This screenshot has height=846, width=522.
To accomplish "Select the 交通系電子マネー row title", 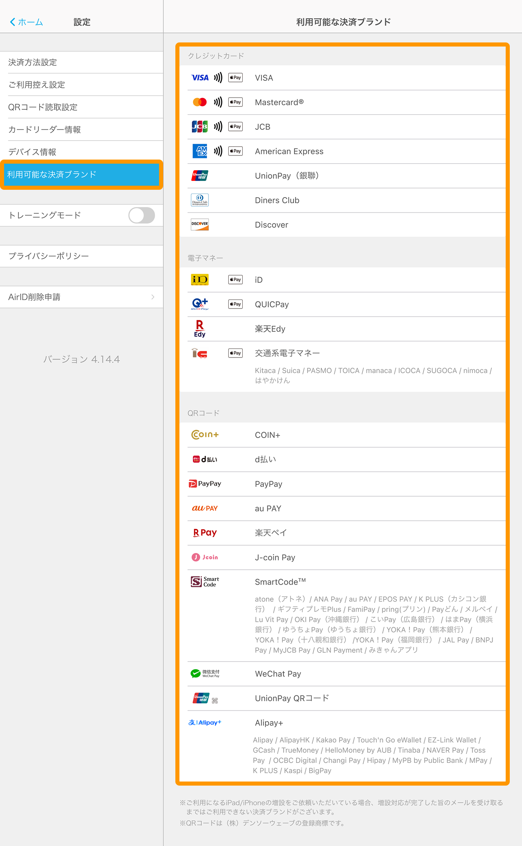I will click(x=288, y=353).
